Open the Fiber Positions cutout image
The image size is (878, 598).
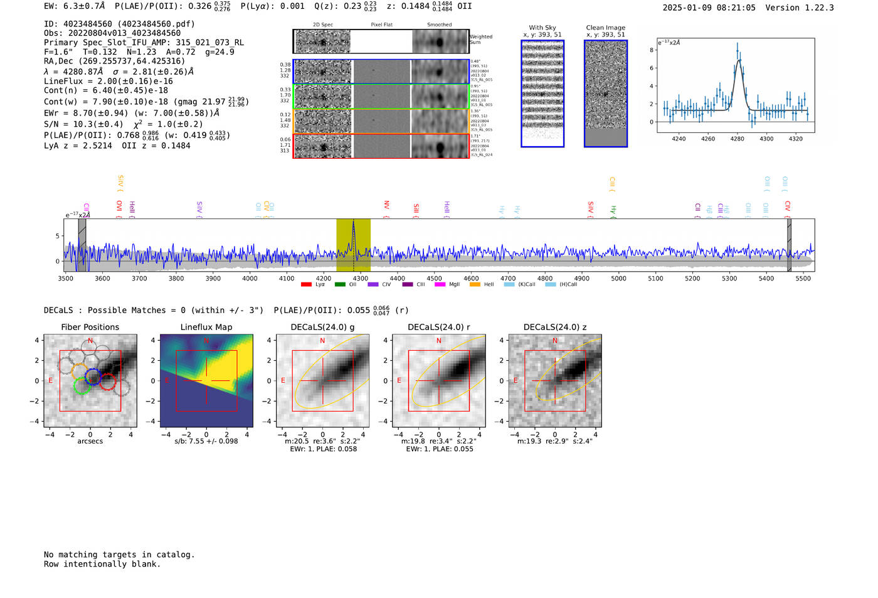coord(90,380)
